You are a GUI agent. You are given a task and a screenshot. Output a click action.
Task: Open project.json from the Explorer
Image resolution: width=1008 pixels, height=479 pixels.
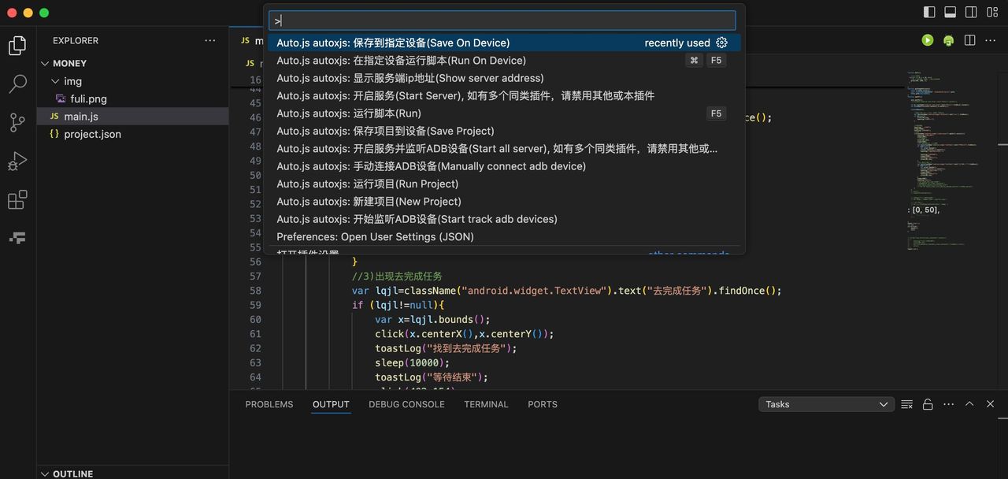click(x=92, y=134)
